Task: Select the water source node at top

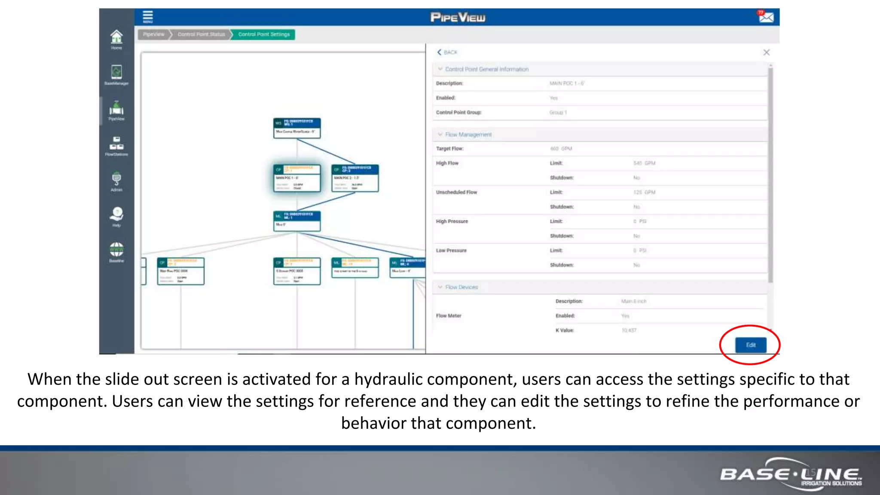Action: pos(297,128)
